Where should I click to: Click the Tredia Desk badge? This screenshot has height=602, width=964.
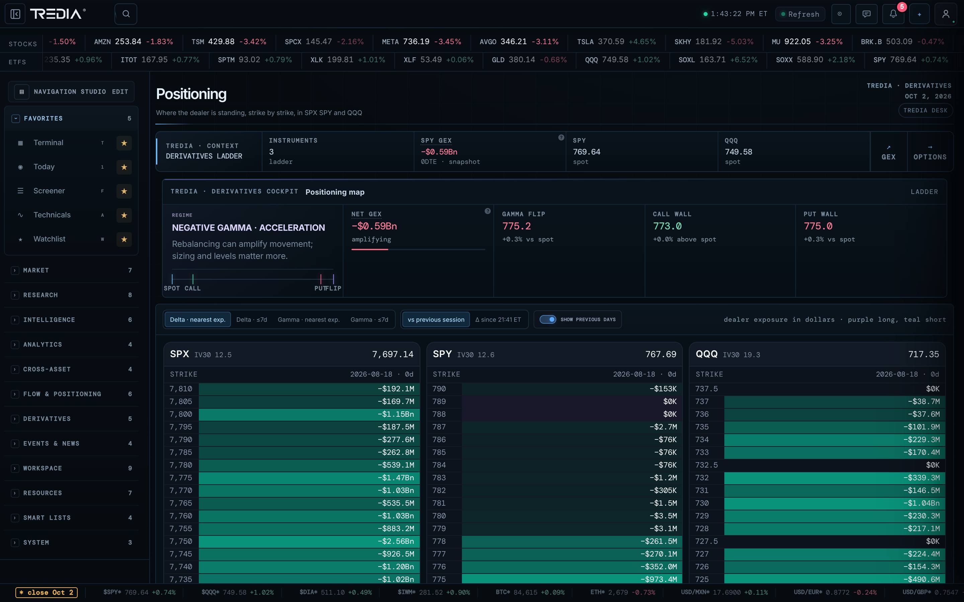[925, 110]
